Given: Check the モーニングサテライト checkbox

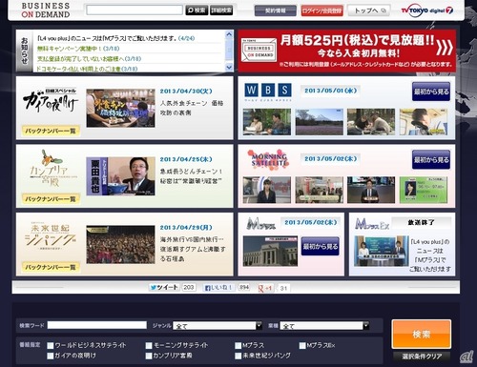Looking at the screenshot, I should 149,345.
